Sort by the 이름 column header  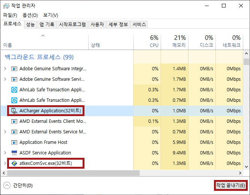coord(45,42)
